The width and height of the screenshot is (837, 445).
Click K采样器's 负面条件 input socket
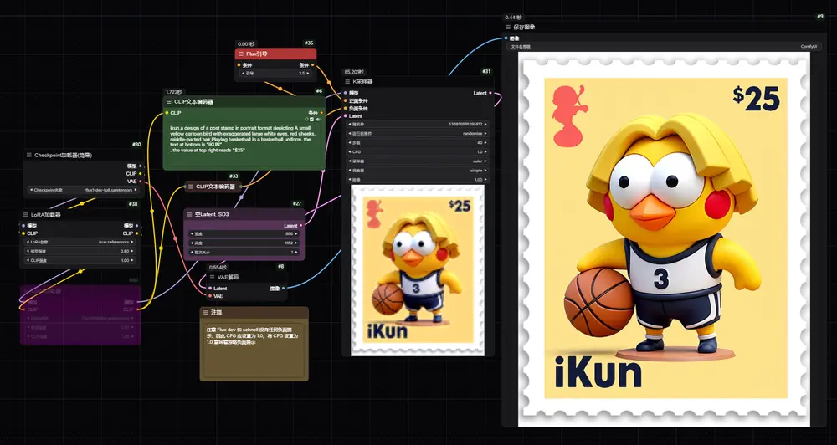pos(346,108)
